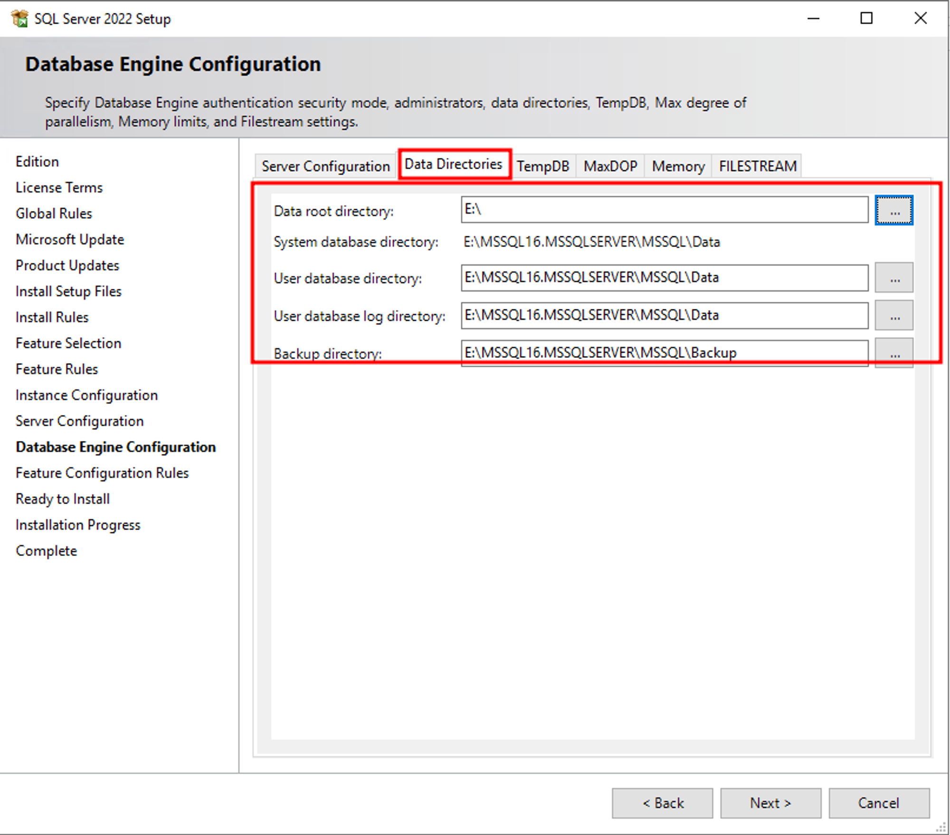The height and width of the screenshot is (835, 950).
Task: Open the TempDB tab
Action: 542,166
